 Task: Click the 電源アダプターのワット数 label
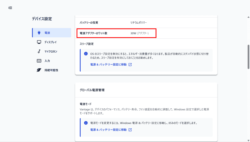[93, 33]
